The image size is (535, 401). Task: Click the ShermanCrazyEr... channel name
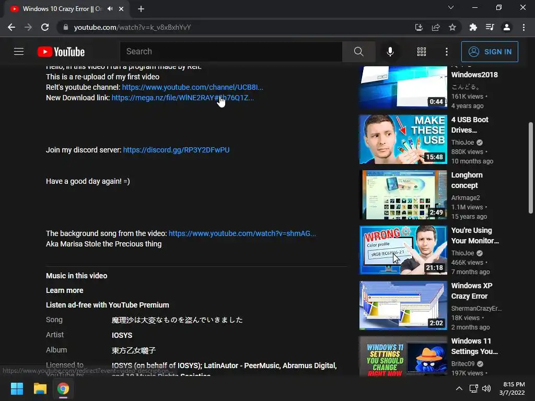click(x=476, y=309)
